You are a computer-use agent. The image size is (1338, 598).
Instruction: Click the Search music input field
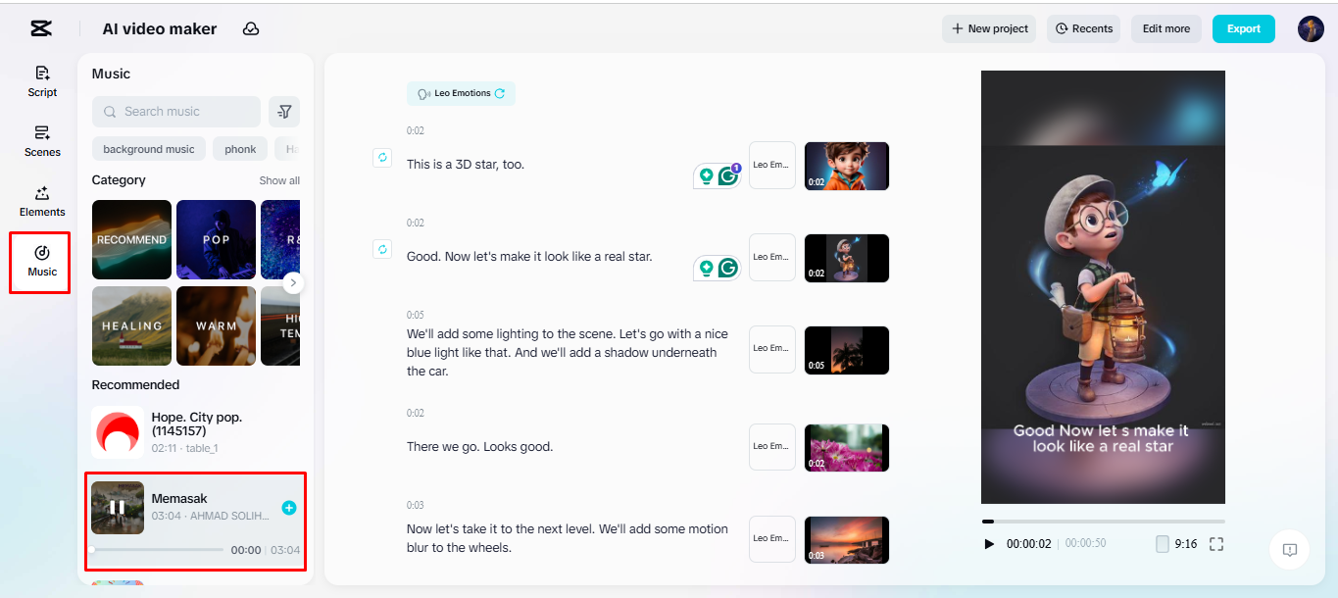click(x=176, y=111)
